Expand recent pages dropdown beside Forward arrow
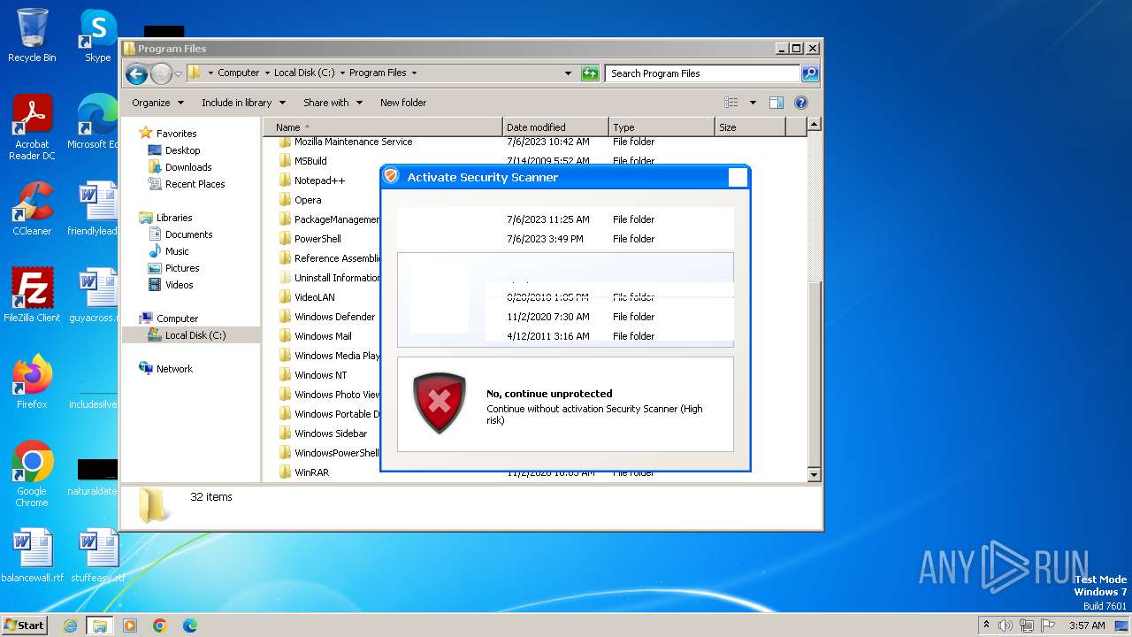 178,73
